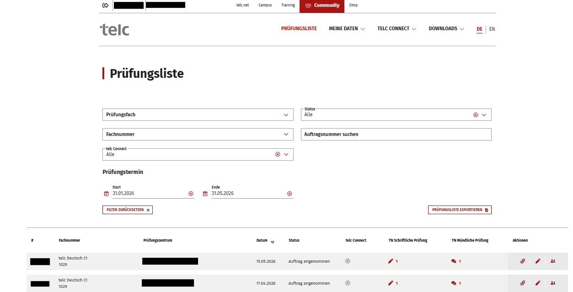Click the logout icon at top left

coord(106,5)
